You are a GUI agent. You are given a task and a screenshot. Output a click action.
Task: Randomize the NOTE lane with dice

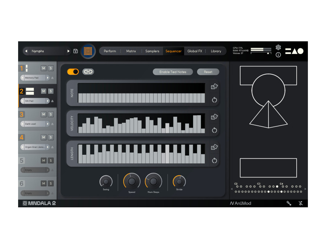214,86
